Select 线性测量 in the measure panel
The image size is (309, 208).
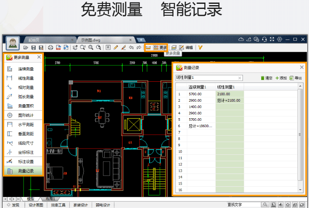tap(23, 78)
